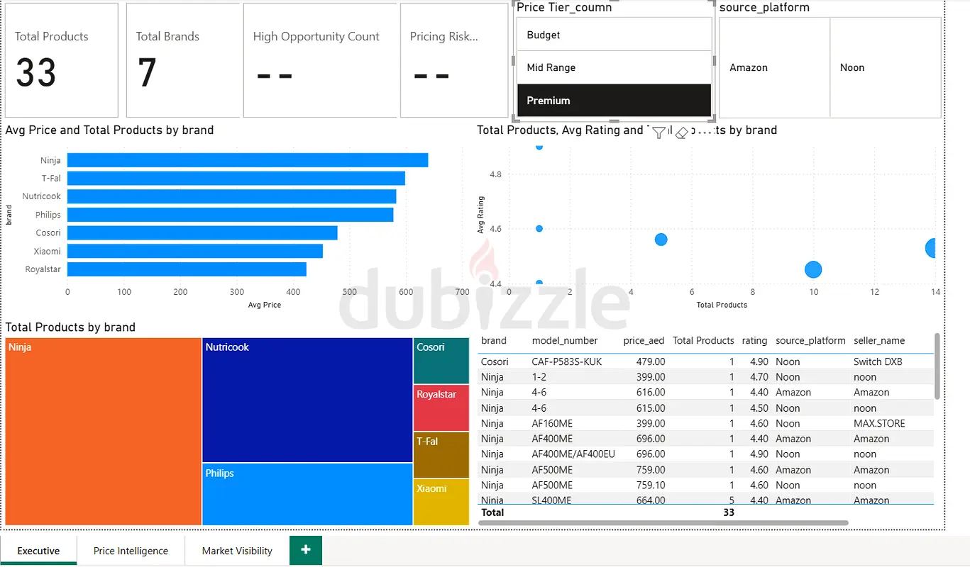Click the table's vertical scrollbar
This screenshot has width=970, height=567.
tap(937, 366)
